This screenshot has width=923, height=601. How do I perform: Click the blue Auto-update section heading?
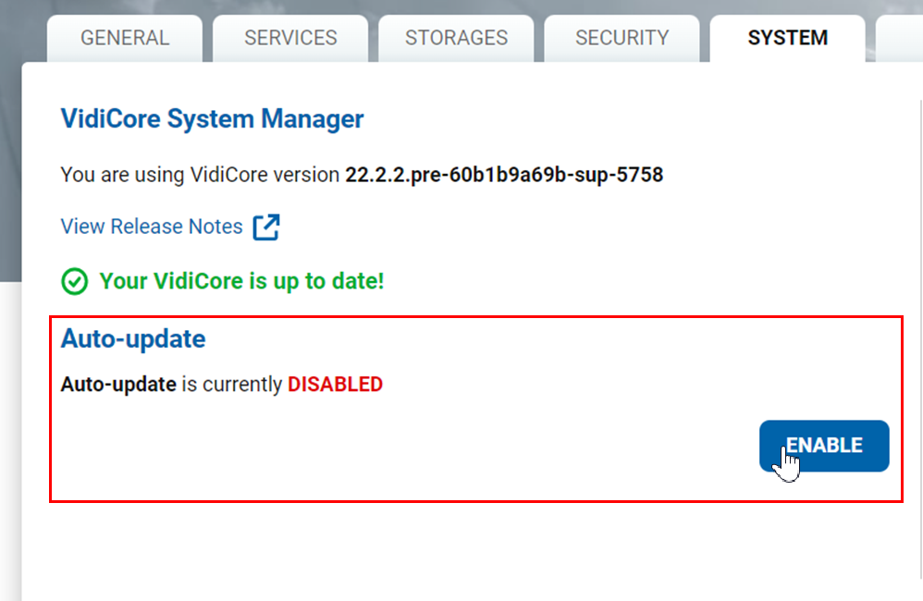click(133, 339)
